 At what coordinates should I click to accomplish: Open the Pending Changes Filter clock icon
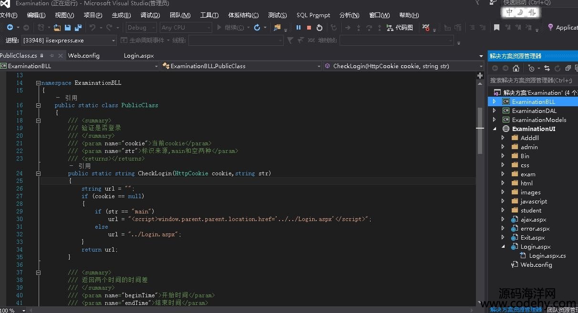click(x=531, y=68)
